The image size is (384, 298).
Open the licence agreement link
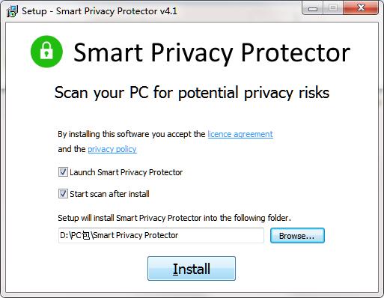(240, 134)
